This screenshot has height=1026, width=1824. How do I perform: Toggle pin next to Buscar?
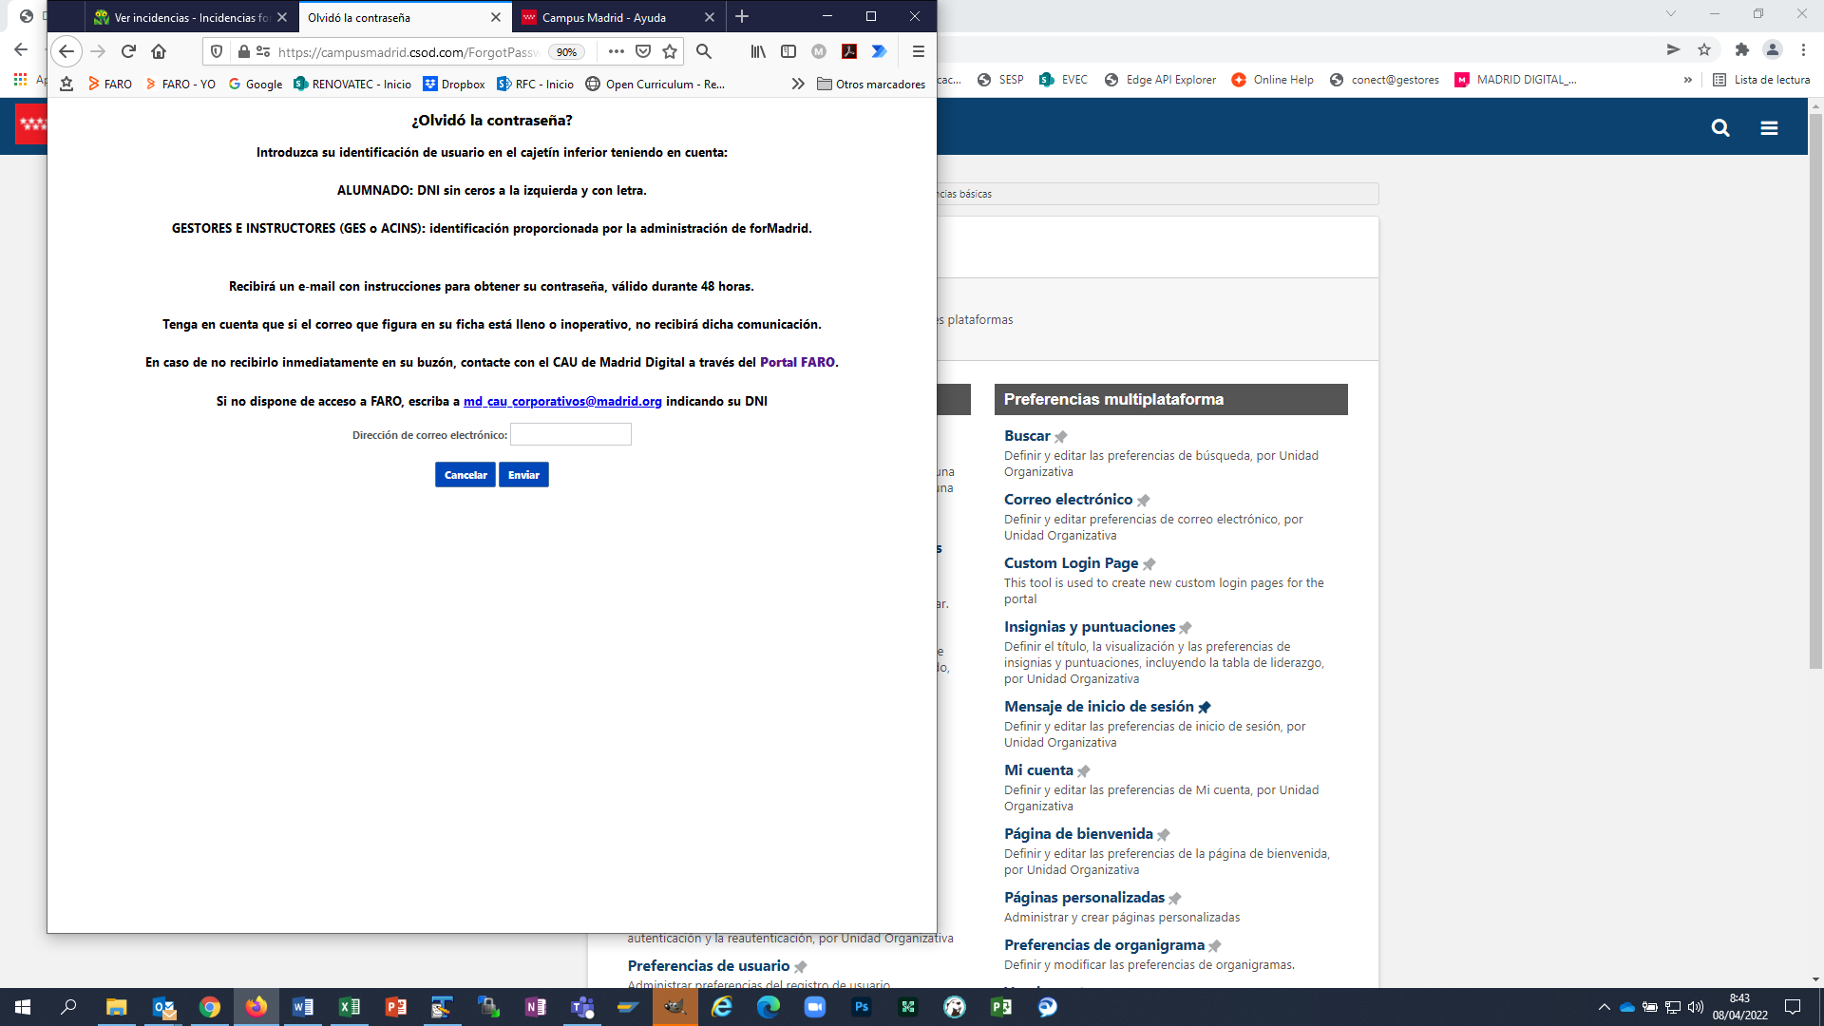(1061, 437)
